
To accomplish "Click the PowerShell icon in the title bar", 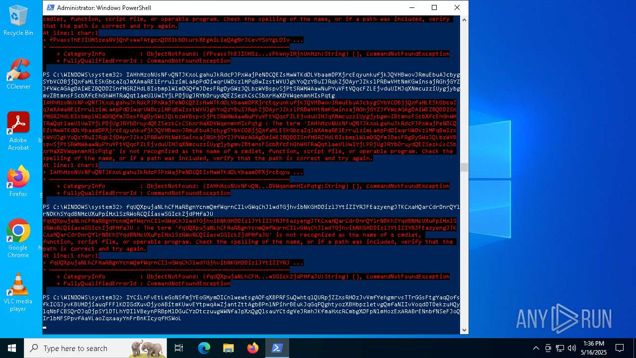I will [50, 7].
